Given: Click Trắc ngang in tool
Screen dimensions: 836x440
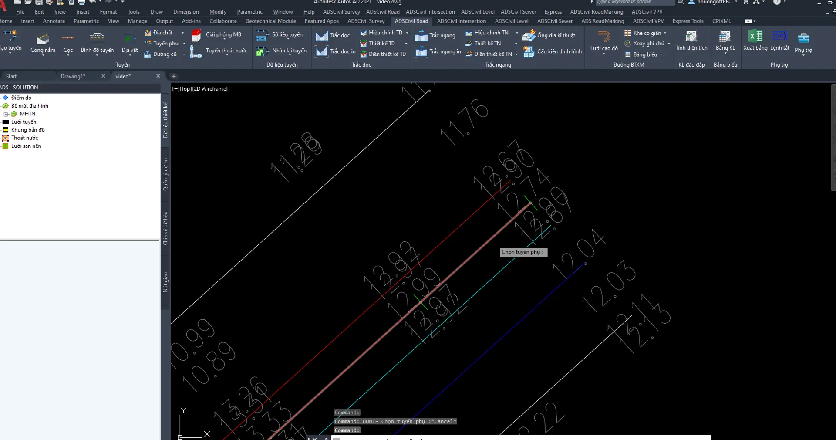Looking at the screenshot, I should 438,51.
